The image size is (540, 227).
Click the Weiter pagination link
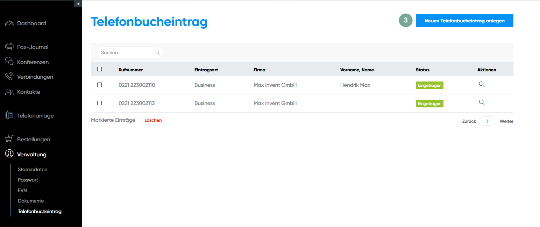pyautogui.click(x=506, y=121)
